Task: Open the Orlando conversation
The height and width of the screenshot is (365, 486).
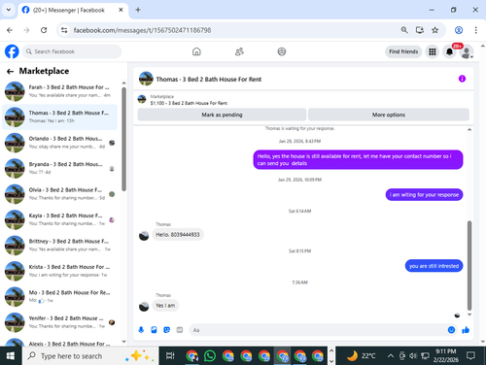Action: pyautogui.click(x=60, y=143)
